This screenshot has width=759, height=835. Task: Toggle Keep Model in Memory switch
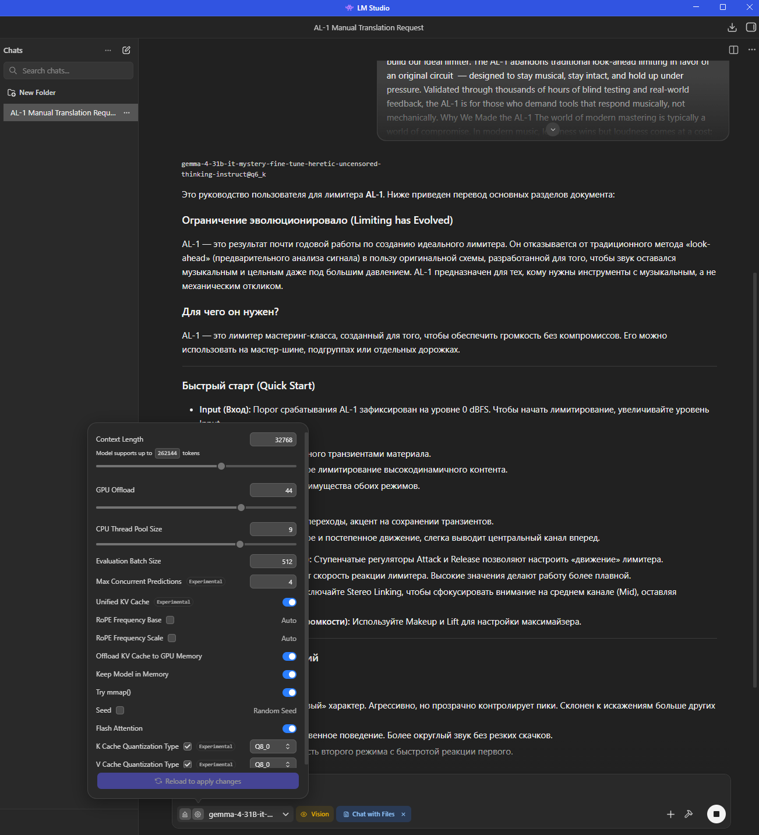[x=290, y=675]
